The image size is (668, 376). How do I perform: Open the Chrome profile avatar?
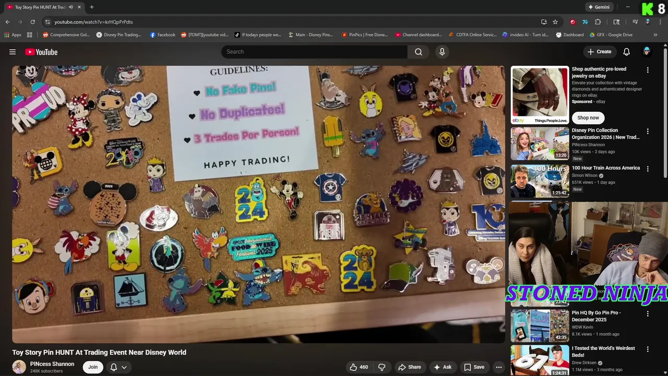pos(648,22)
